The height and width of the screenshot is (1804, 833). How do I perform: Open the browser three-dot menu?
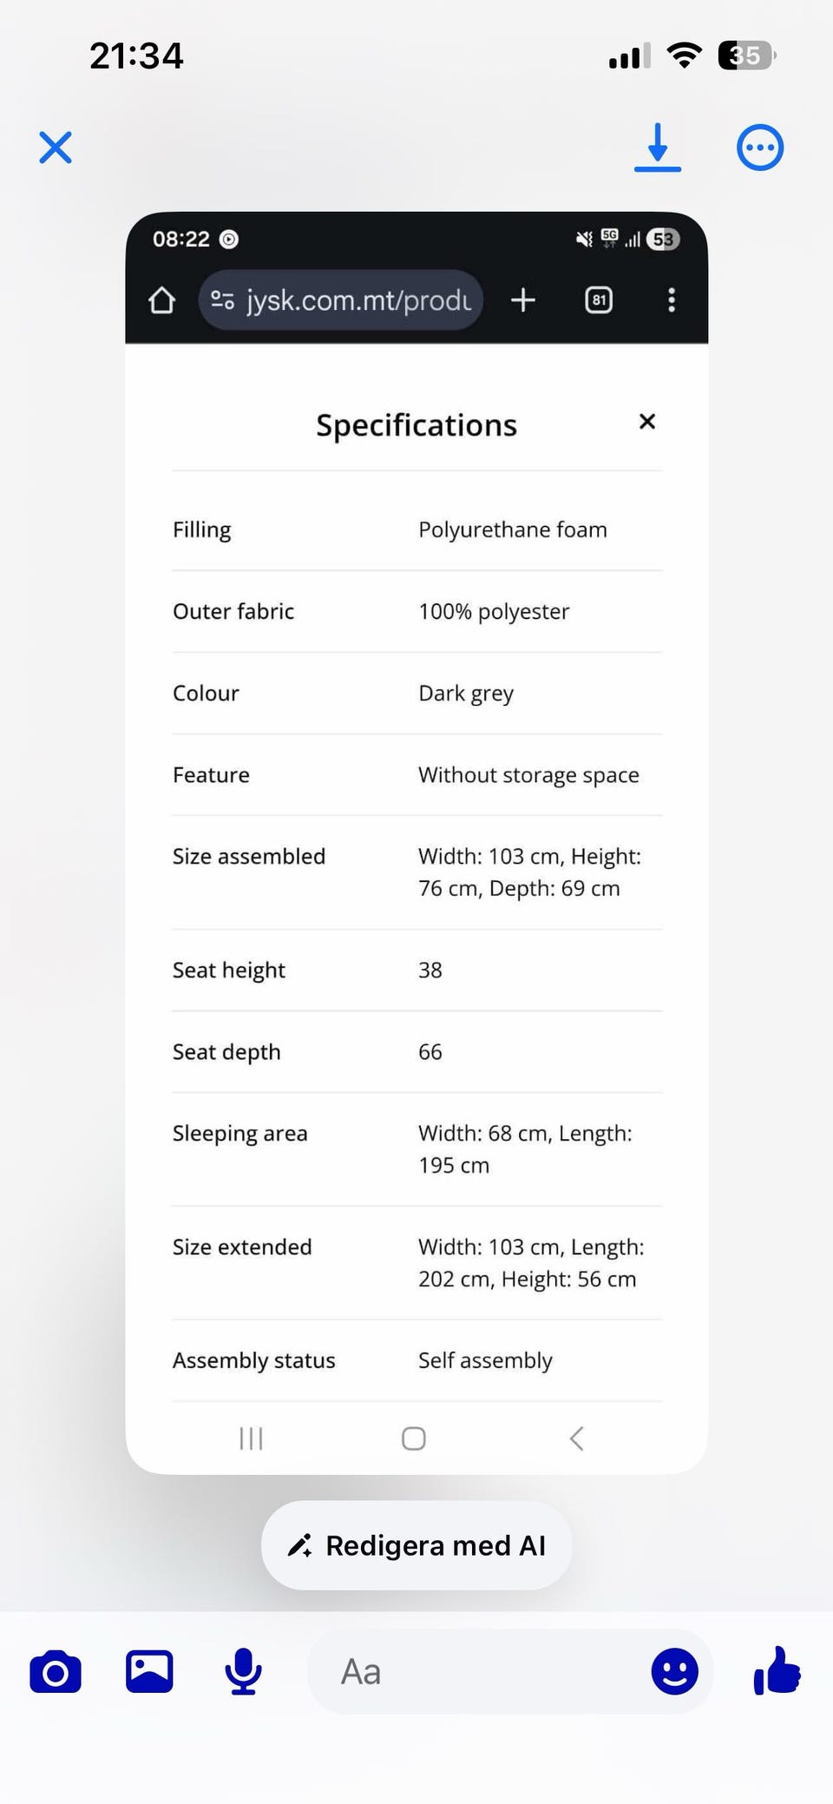pyautogui.click(x=671, y=300)
